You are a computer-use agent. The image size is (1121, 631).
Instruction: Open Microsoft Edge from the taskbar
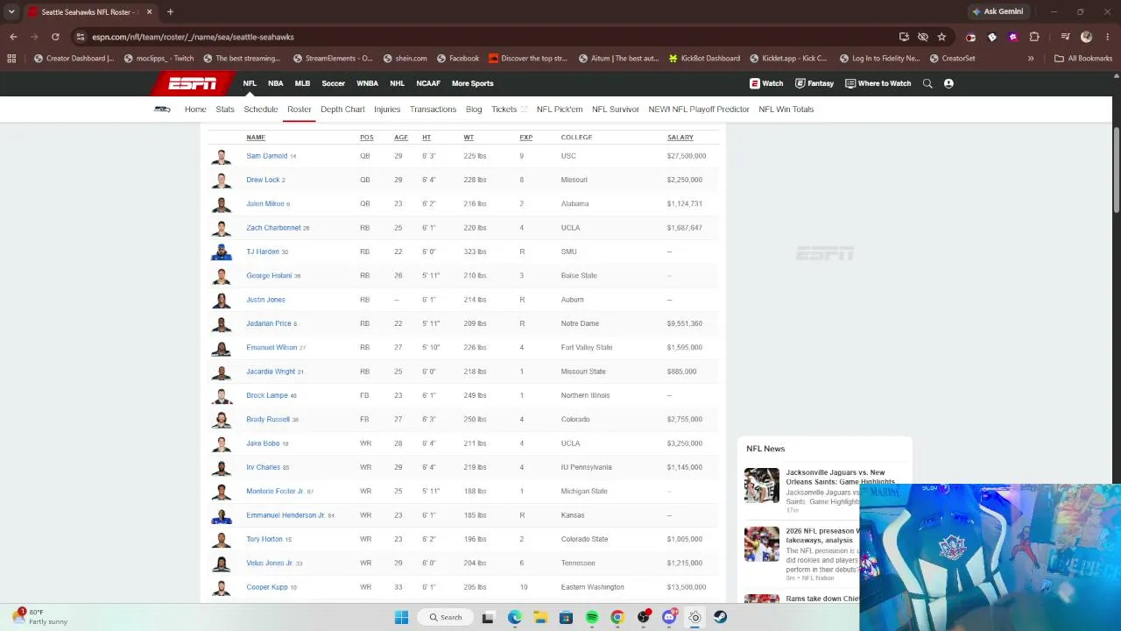click(x=515, y=617)
